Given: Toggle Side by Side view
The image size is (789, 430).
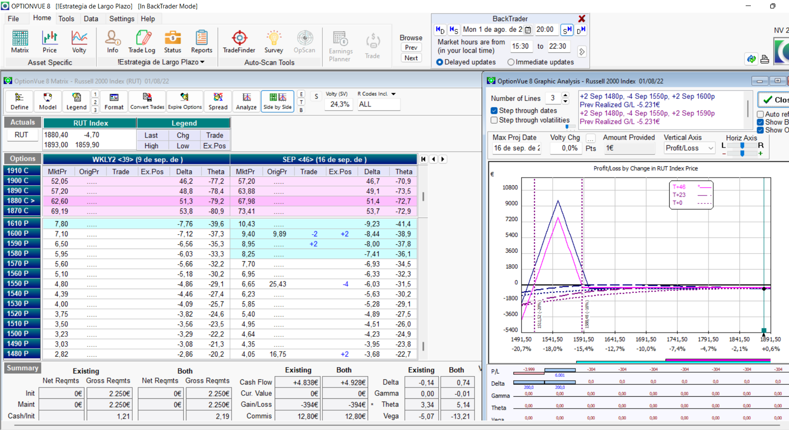Looking at the screenshot, I should (x=277, y=101).
